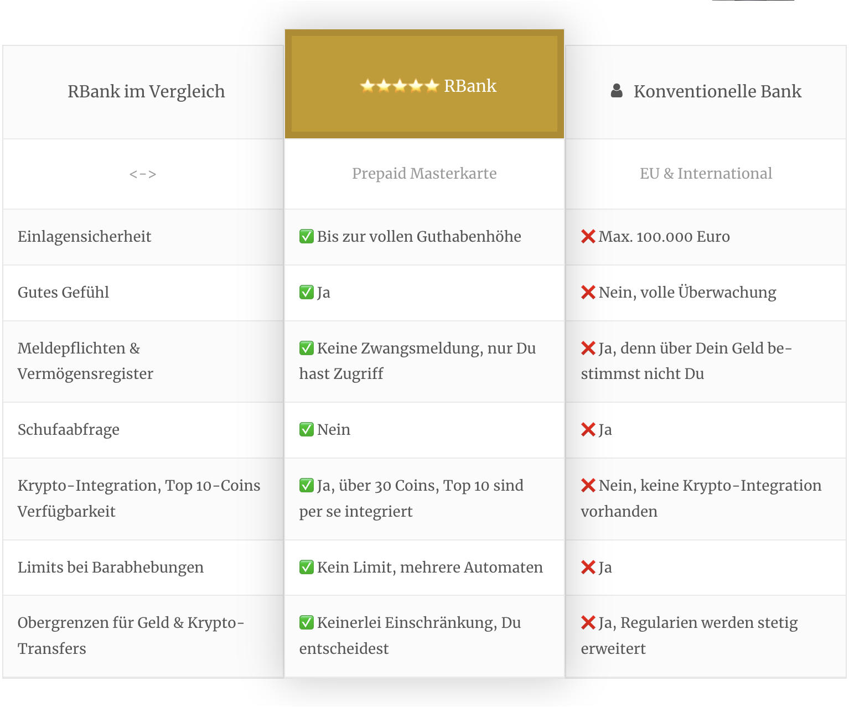Screen dimensions: 849x707
Task: Click the <-> comparison arrow symbol
Action: [143, 174]
